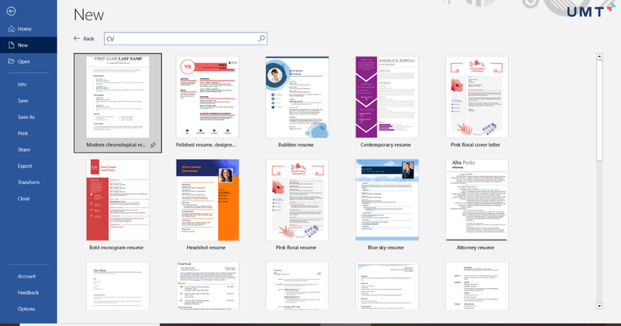Choose the Headshot resume template
Viewport: 621px width, 326px height.
(207, 200)
